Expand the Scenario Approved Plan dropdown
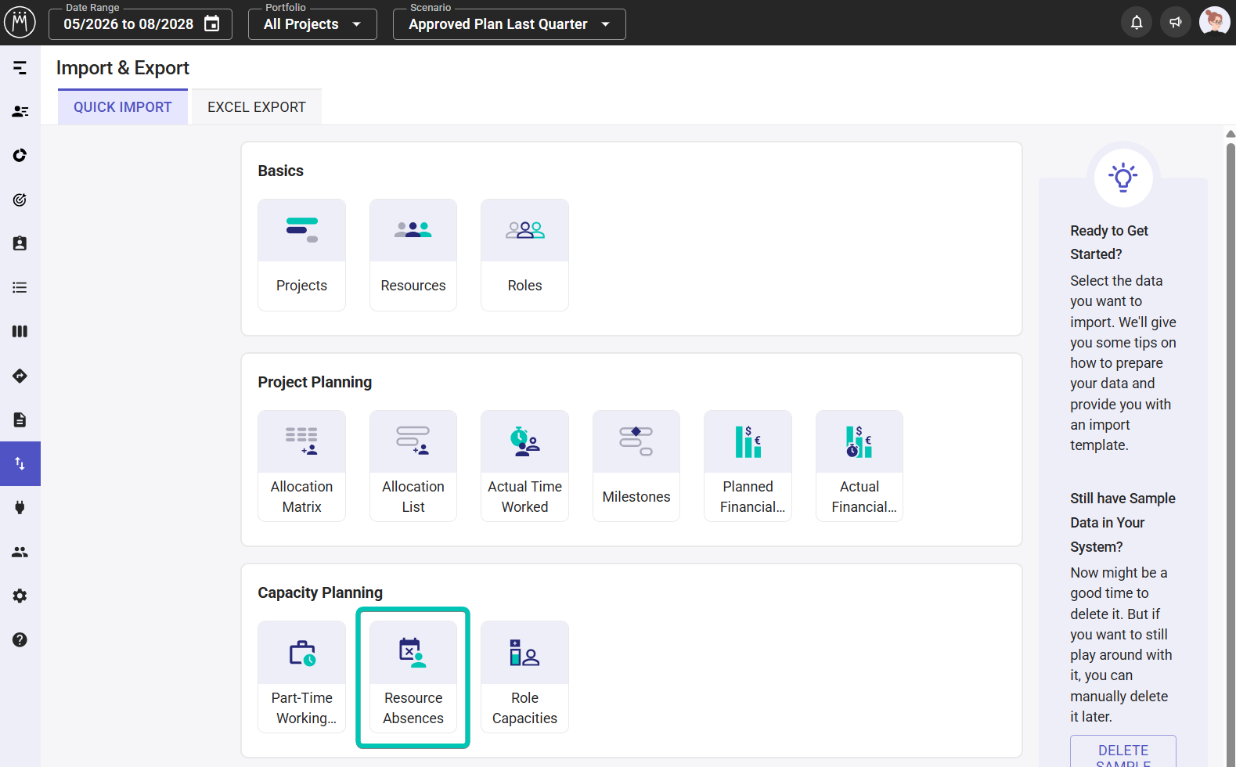Image resolution: width=1236 pixels, height=767 pixels. (509, 24)
